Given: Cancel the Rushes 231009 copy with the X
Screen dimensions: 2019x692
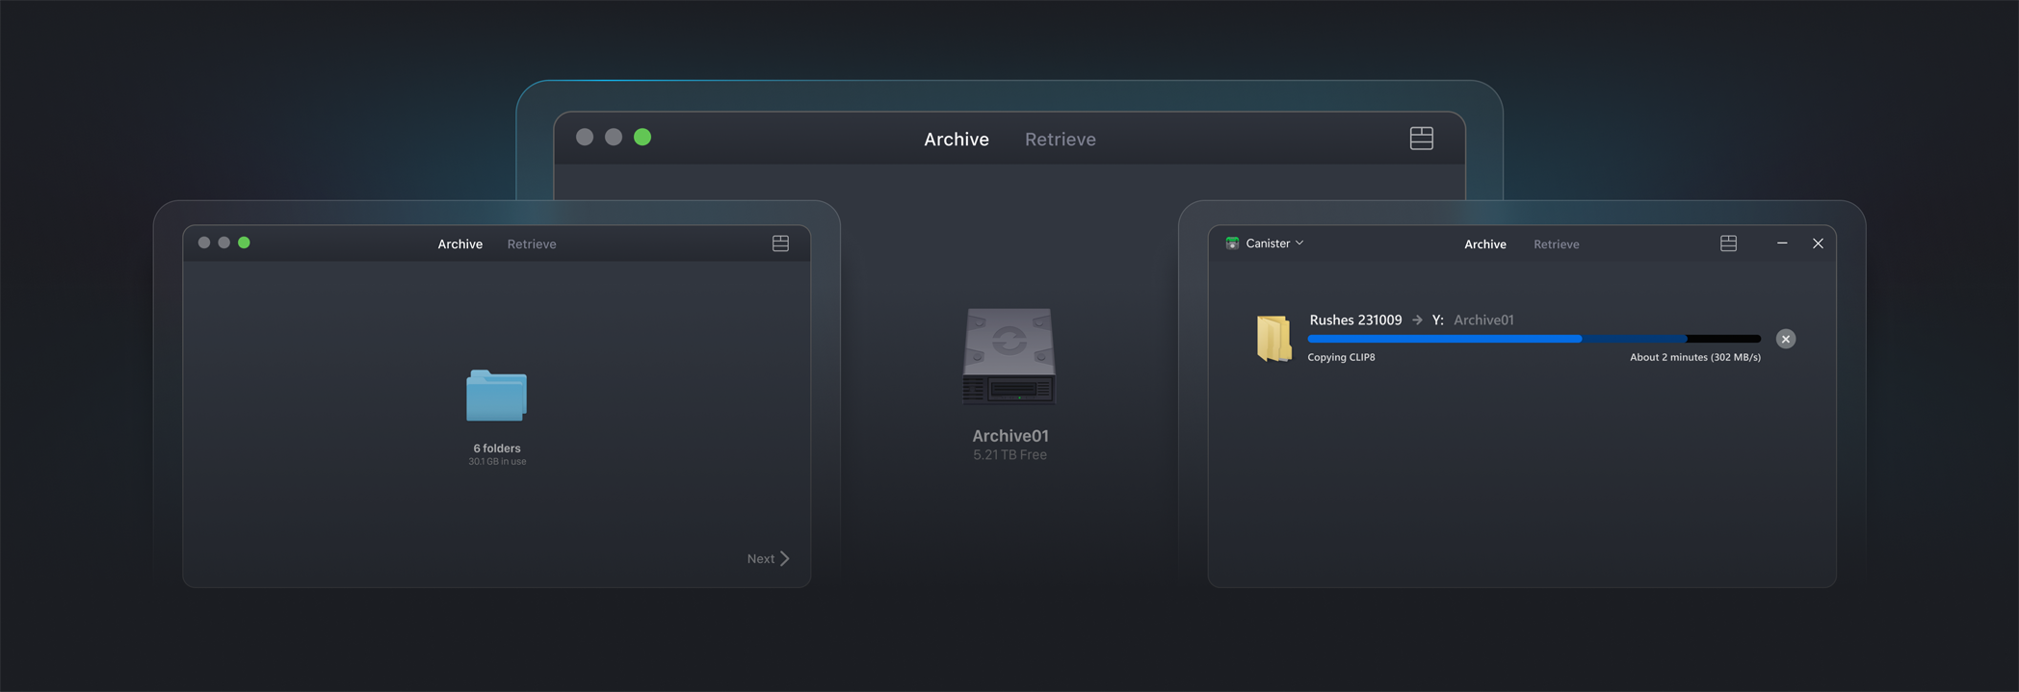Looking at the screenshot, I should pos(1785,339).
